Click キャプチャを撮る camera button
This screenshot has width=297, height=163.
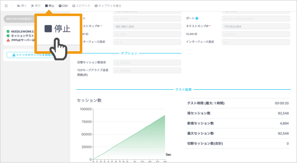tap(108, 6)
